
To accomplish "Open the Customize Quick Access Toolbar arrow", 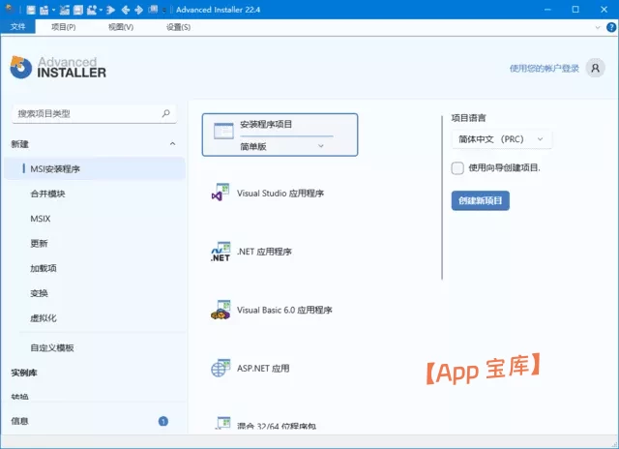I will [164, 11].
